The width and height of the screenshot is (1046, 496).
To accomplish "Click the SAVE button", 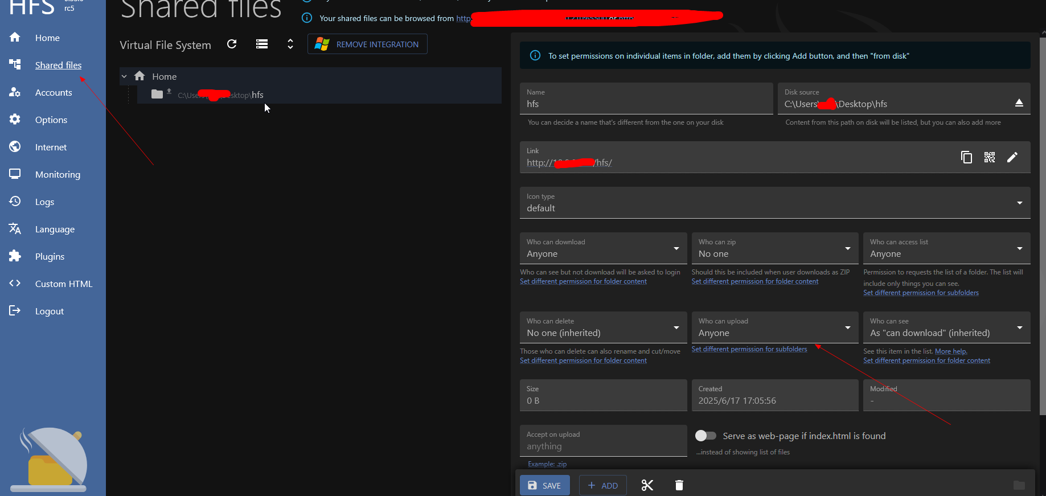I will pos(545,485).
